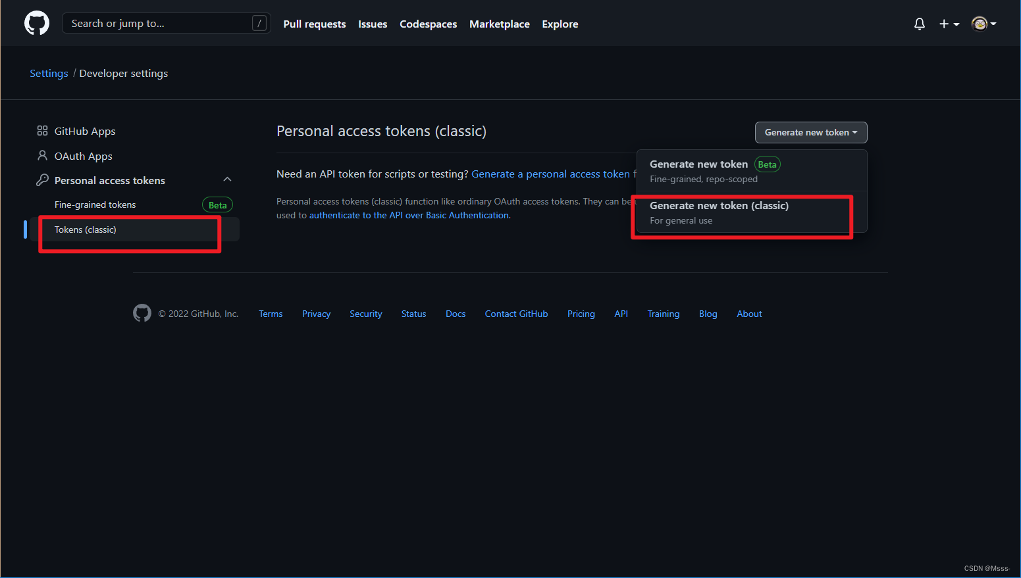
Task: Click the © 2022 GitHub, Inc. text
Action: [x=198, y=314]
